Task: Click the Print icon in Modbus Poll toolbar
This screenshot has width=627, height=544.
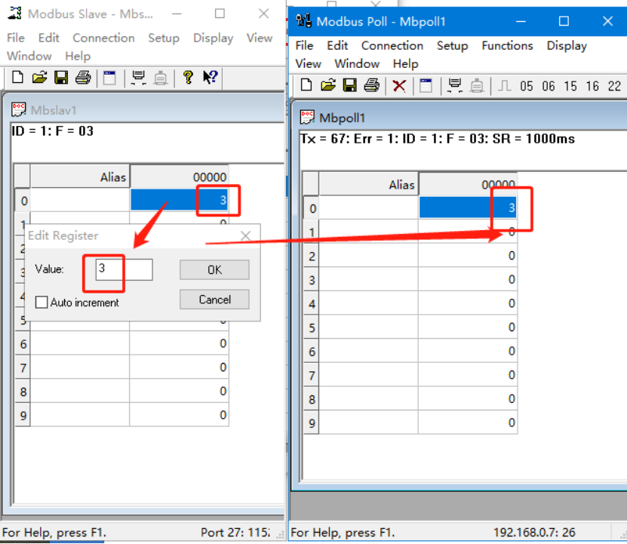Action: point(370,85)
